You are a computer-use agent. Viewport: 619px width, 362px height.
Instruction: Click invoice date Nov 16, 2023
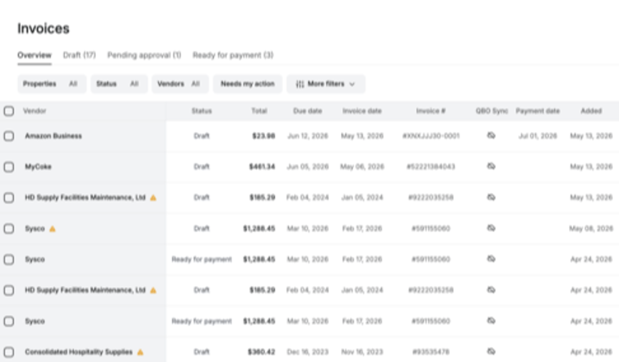362,352
